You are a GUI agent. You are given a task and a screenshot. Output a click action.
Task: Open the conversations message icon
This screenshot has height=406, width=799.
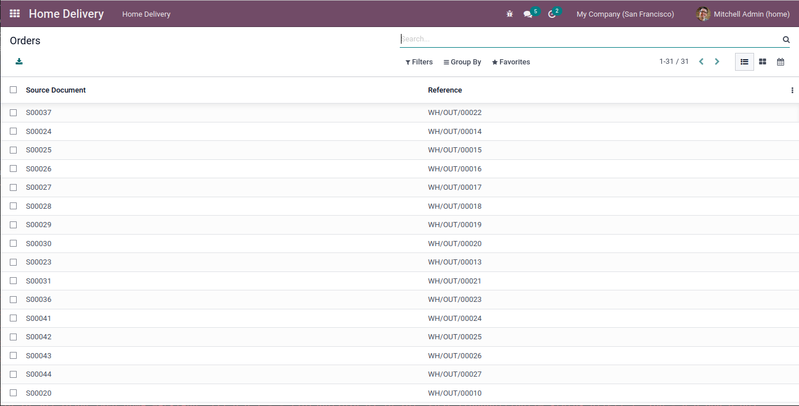click(528, 14)
